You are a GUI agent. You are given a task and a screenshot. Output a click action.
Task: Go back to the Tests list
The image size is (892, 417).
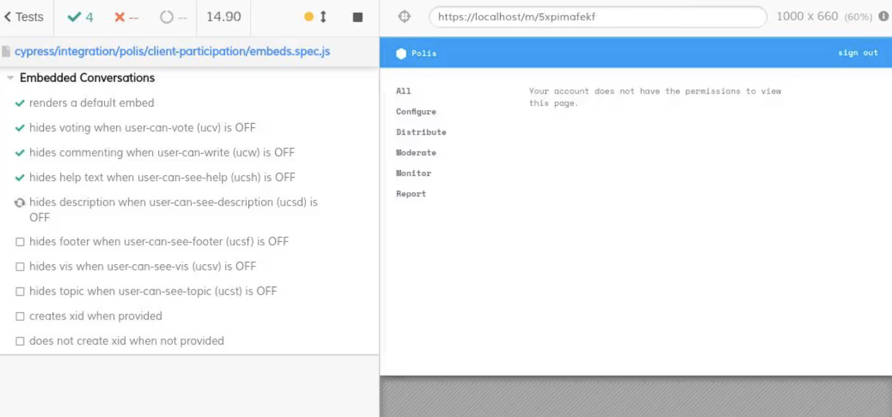coord(24,17)
